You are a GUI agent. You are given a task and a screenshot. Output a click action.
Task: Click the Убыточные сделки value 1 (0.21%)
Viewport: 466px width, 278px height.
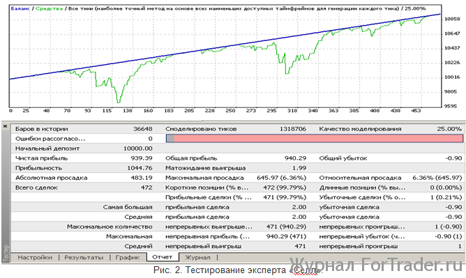point(446,197)
